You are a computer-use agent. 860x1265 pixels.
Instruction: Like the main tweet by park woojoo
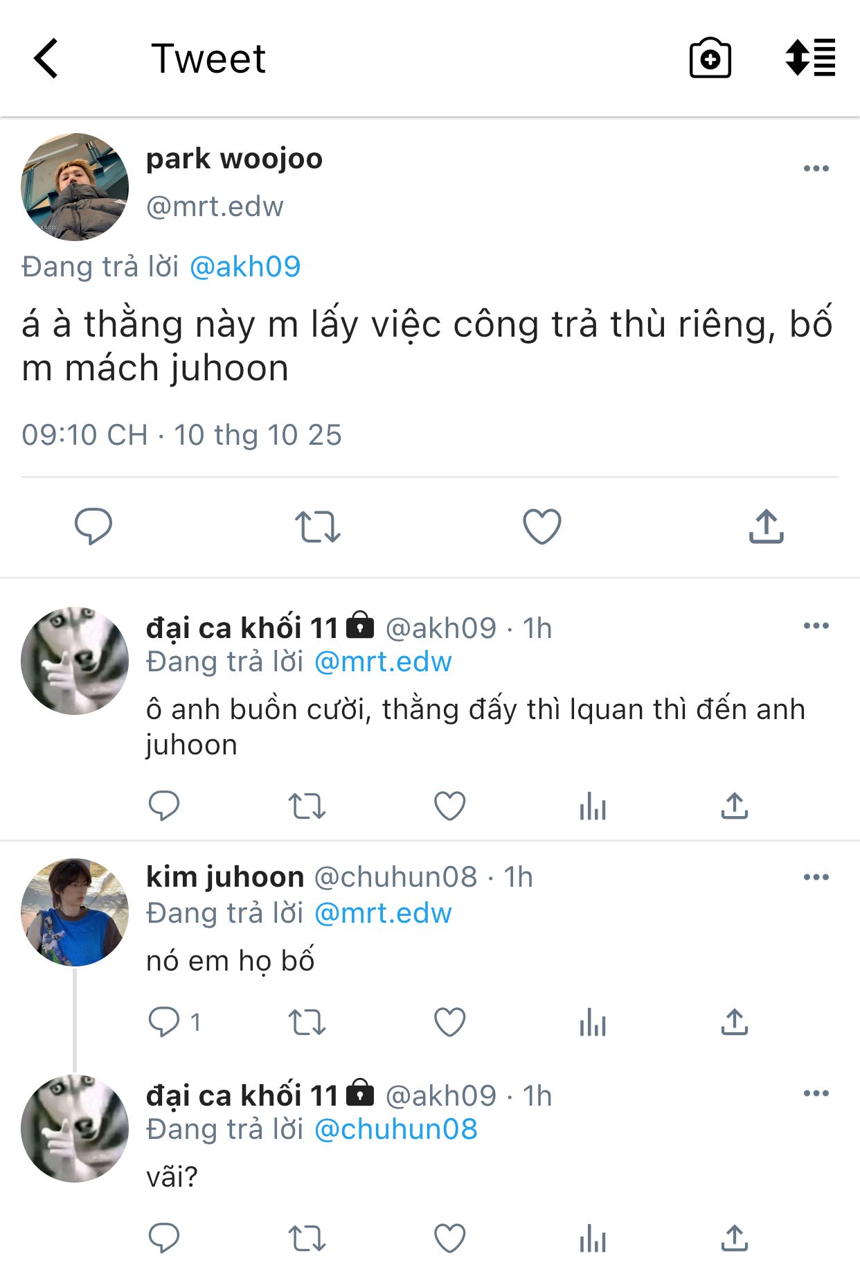coord(541,527)
